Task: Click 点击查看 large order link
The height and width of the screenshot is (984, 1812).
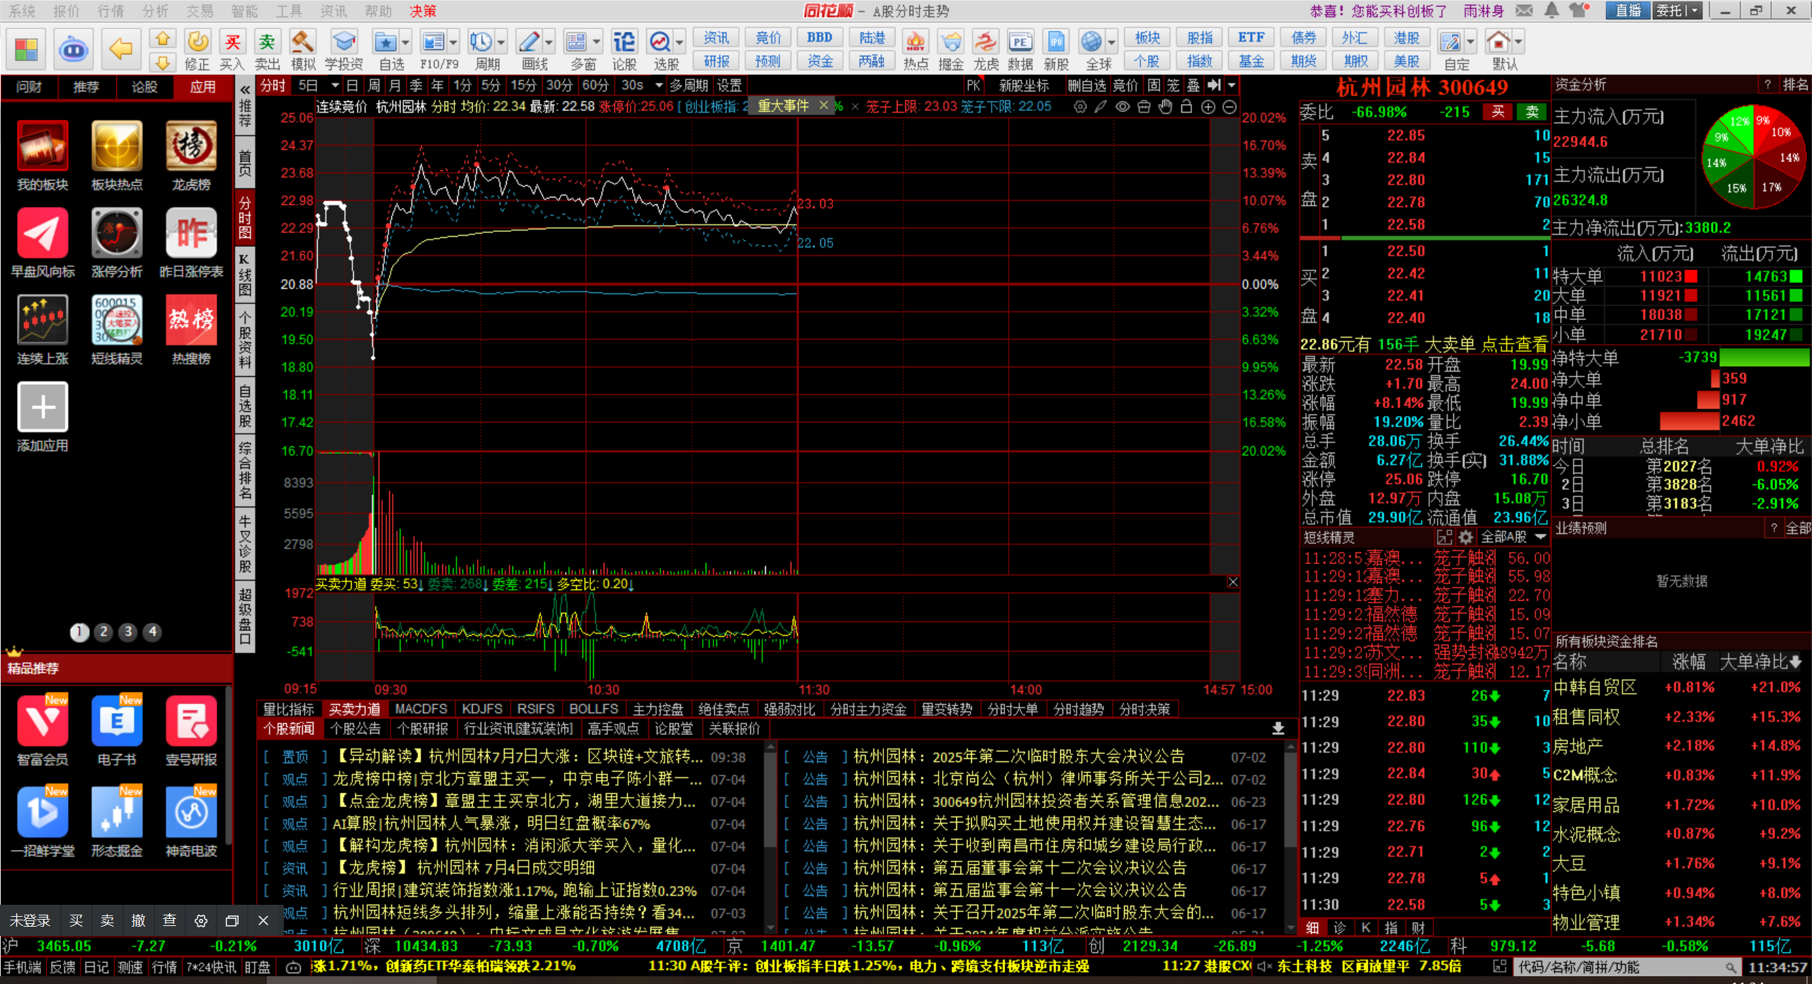Action: point(1515,345)
